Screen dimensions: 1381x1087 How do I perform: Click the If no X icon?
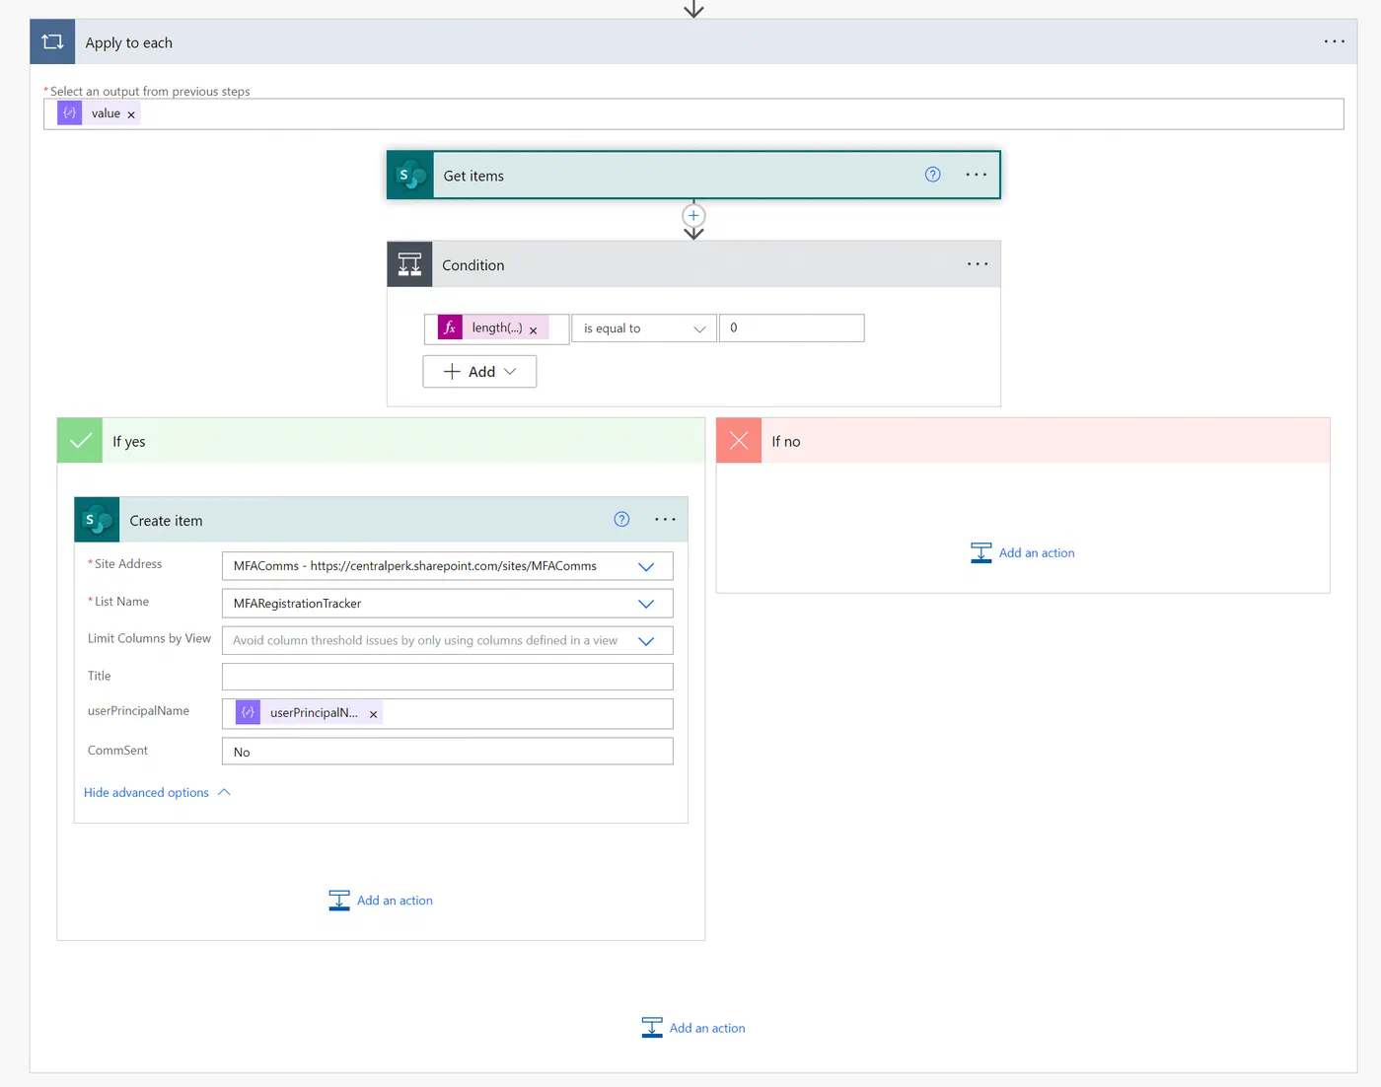click(739, 441)
